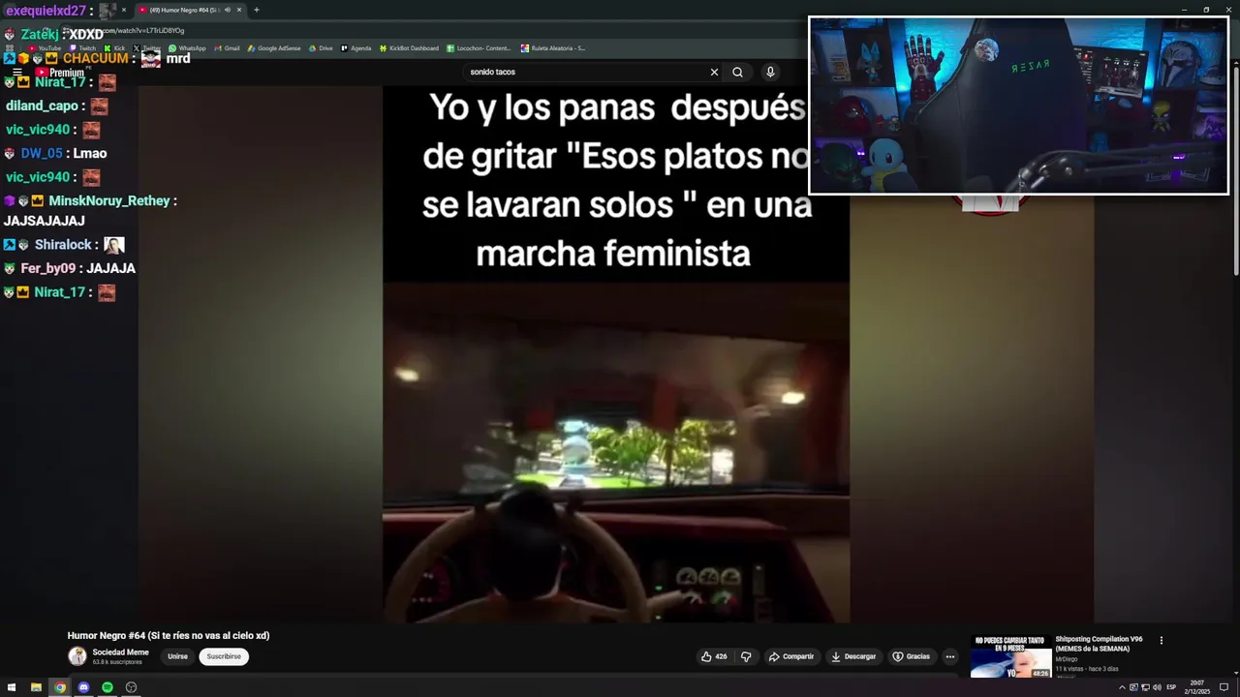This screenshot has width=1240, height=697.
Task: Open the Agenda bookmark
Action: pos(356,47)
